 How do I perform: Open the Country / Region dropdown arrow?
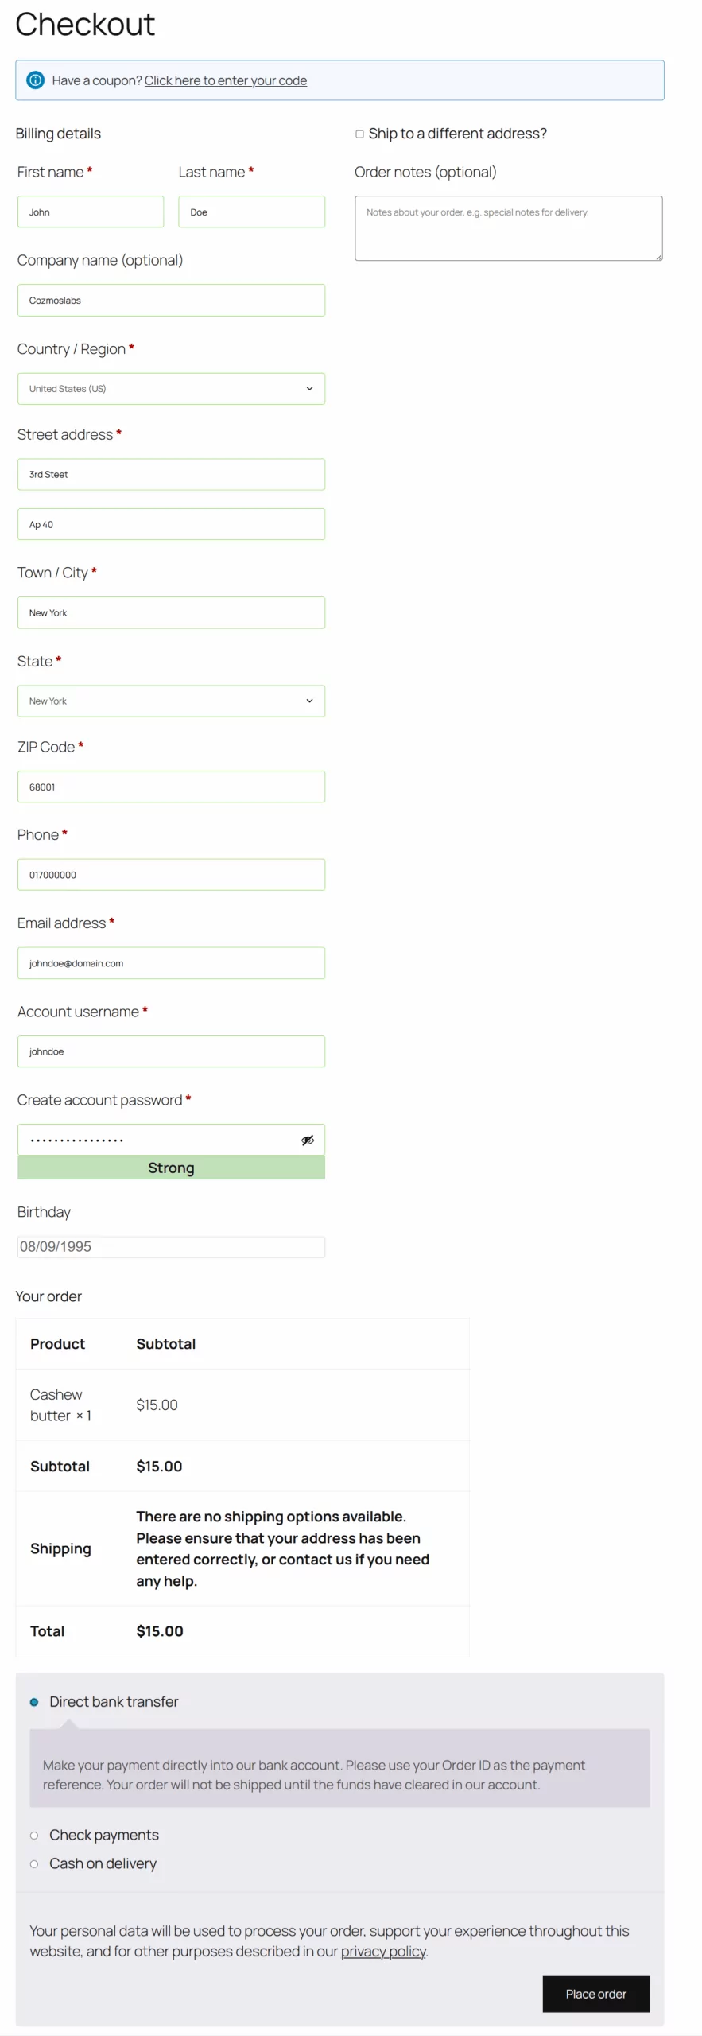[x=309, y=389]
